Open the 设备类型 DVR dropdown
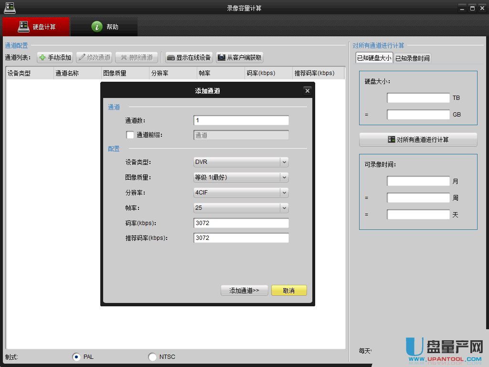Screen dimensions: 489x367 [x=284, y=162]
